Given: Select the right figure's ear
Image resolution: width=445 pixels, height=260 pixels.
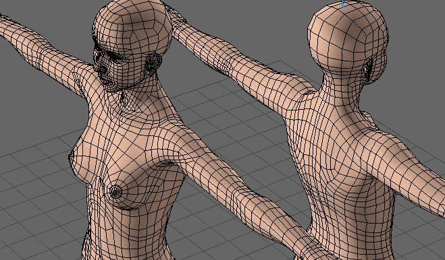Looking at the screenshot, I should [x=369, y=69].
